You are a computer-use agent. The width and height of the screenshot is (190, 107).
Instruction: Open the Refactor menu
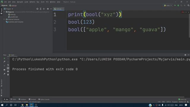[32, 2]
